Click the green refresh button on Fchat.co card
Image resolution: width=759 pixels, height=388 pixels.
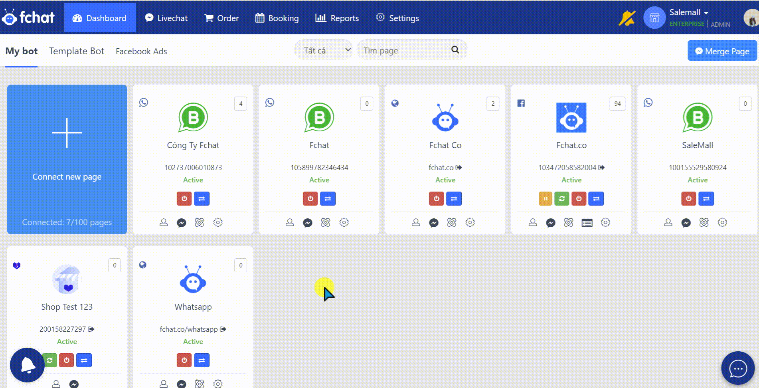click(x=562, y=198)
